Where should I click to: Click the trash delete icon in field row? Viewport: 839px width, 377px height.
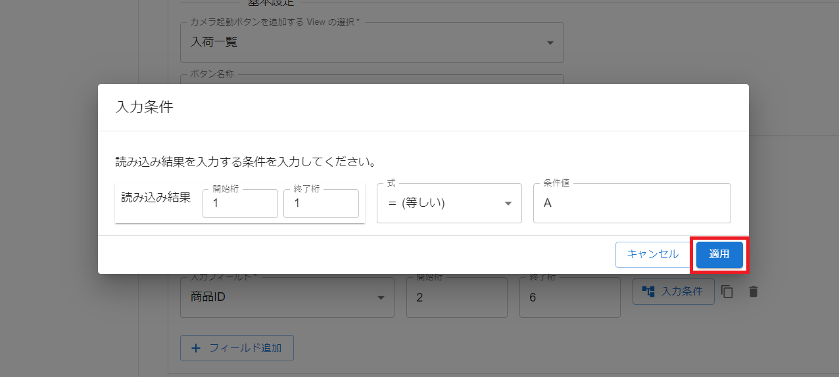click(754, 292)
